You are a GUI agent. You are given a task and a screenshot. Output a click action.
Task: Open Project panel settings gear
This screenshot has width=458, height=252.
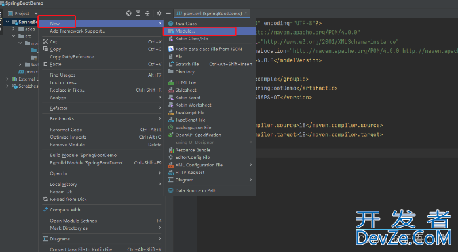159,13
